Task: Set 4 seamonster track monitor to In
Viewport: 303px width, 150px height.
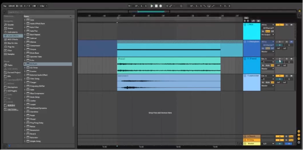Action: 263,83
